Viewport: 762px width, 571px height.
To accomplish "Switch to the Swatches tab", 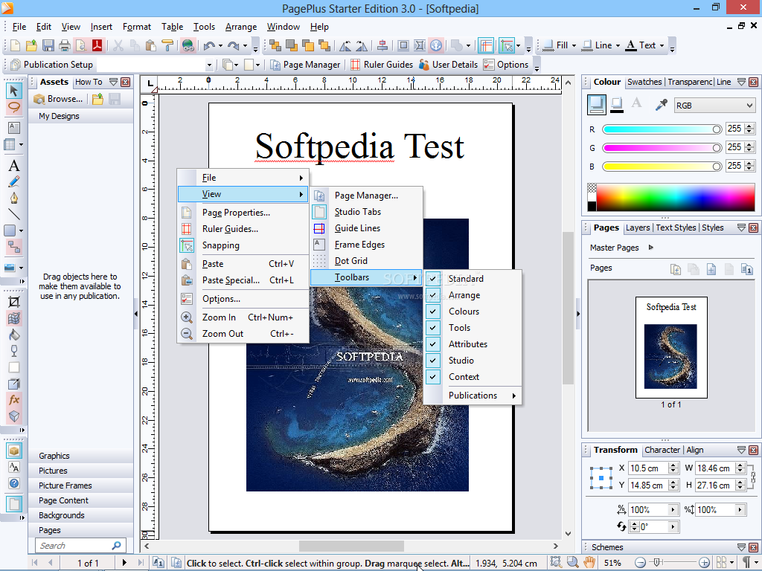I will click(644, 82).
